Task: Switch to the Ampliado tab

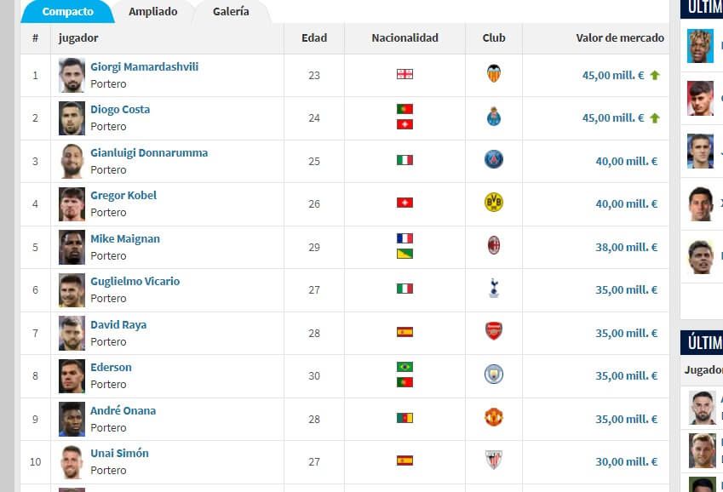Action: tap(153, 12)
